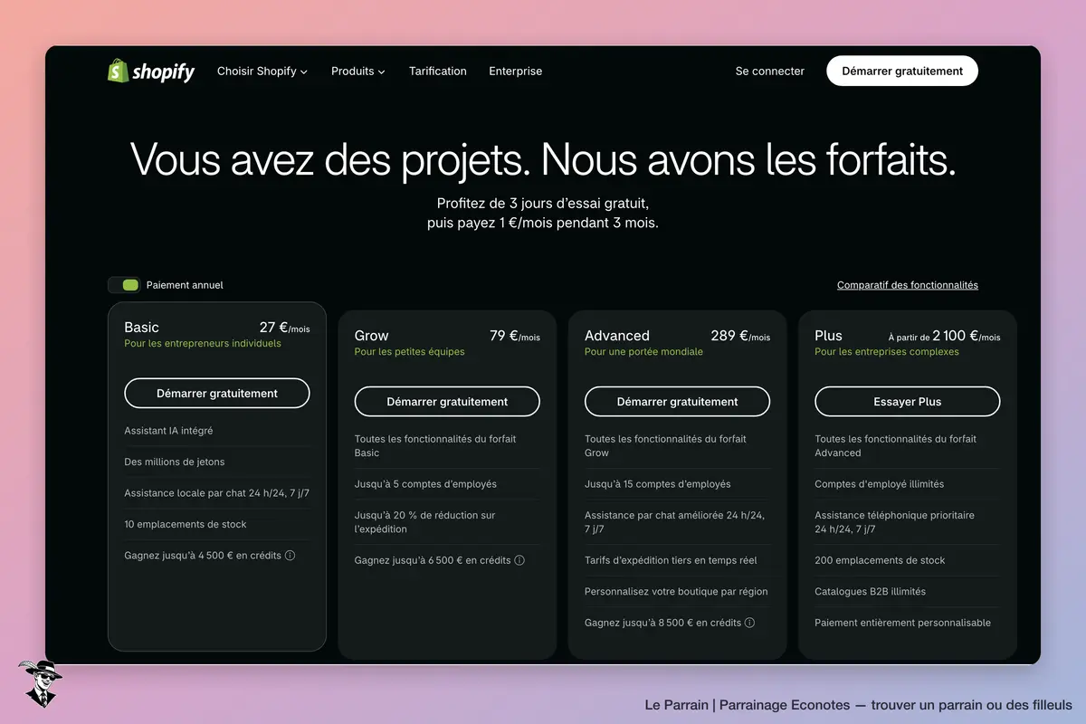This screenshot has width=1086, height=724.
Task: Click the 79 €/mois price
Action: [x=515, y=336]
